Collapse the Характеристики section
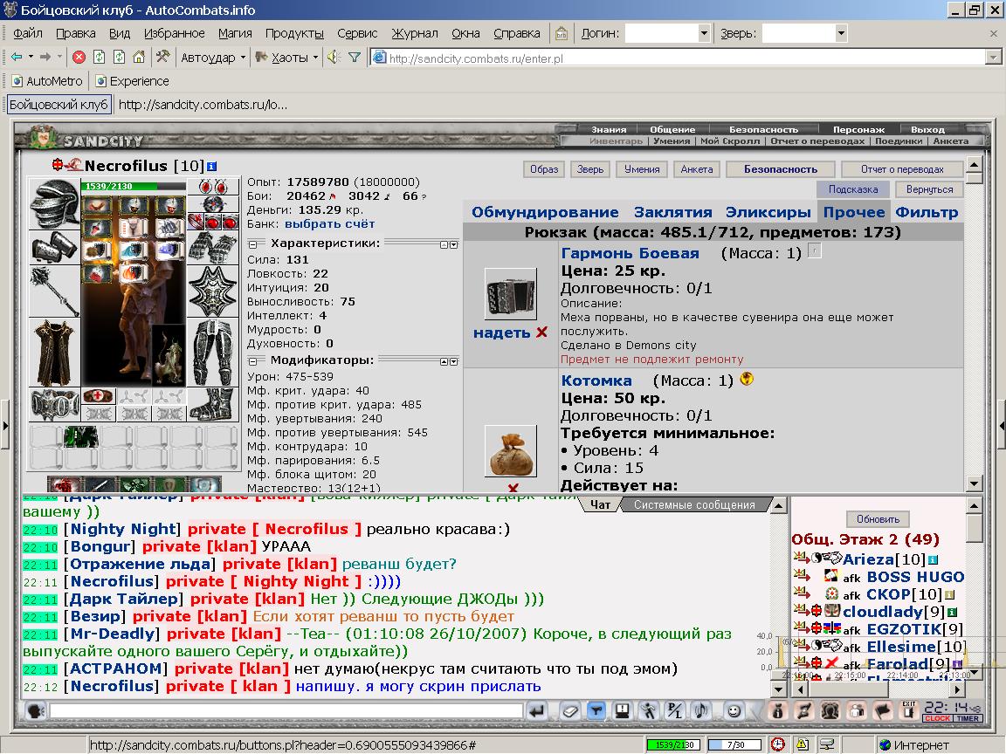Viewport: 1006px width, 754px height. 252,244
